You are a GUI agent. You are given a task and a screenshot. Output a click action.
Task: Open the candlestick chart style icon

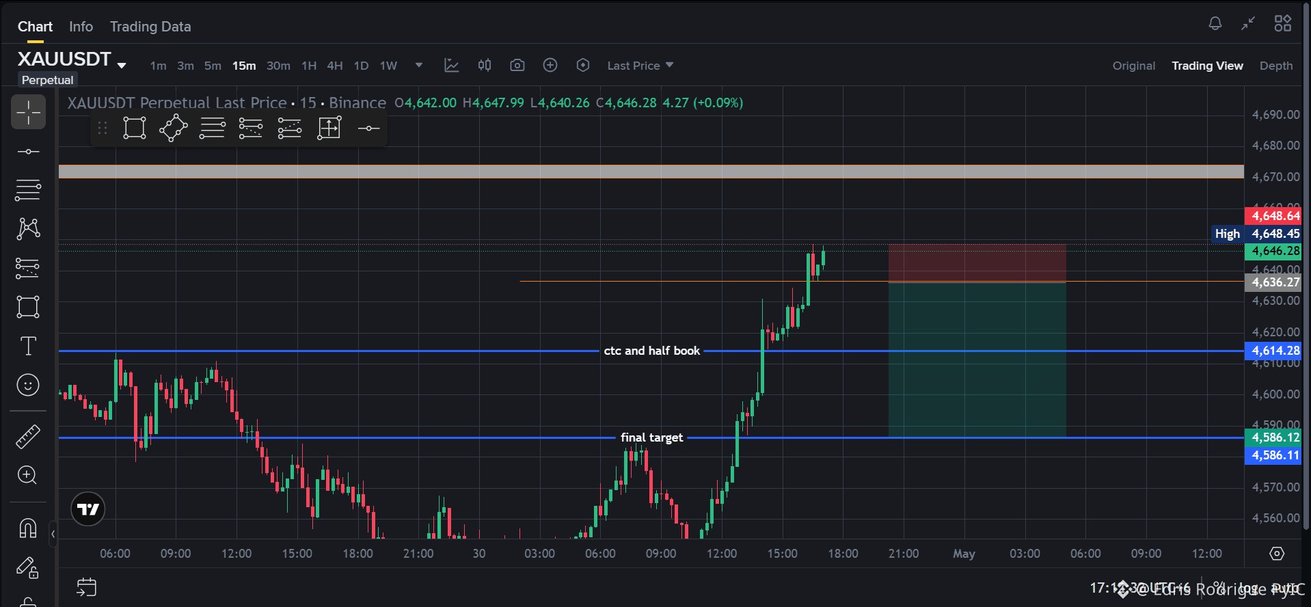point(485,66)
